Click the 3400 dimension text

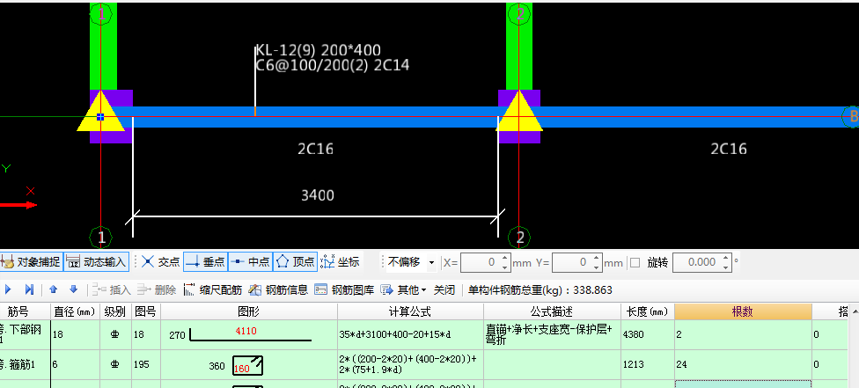tap(318, 195)
